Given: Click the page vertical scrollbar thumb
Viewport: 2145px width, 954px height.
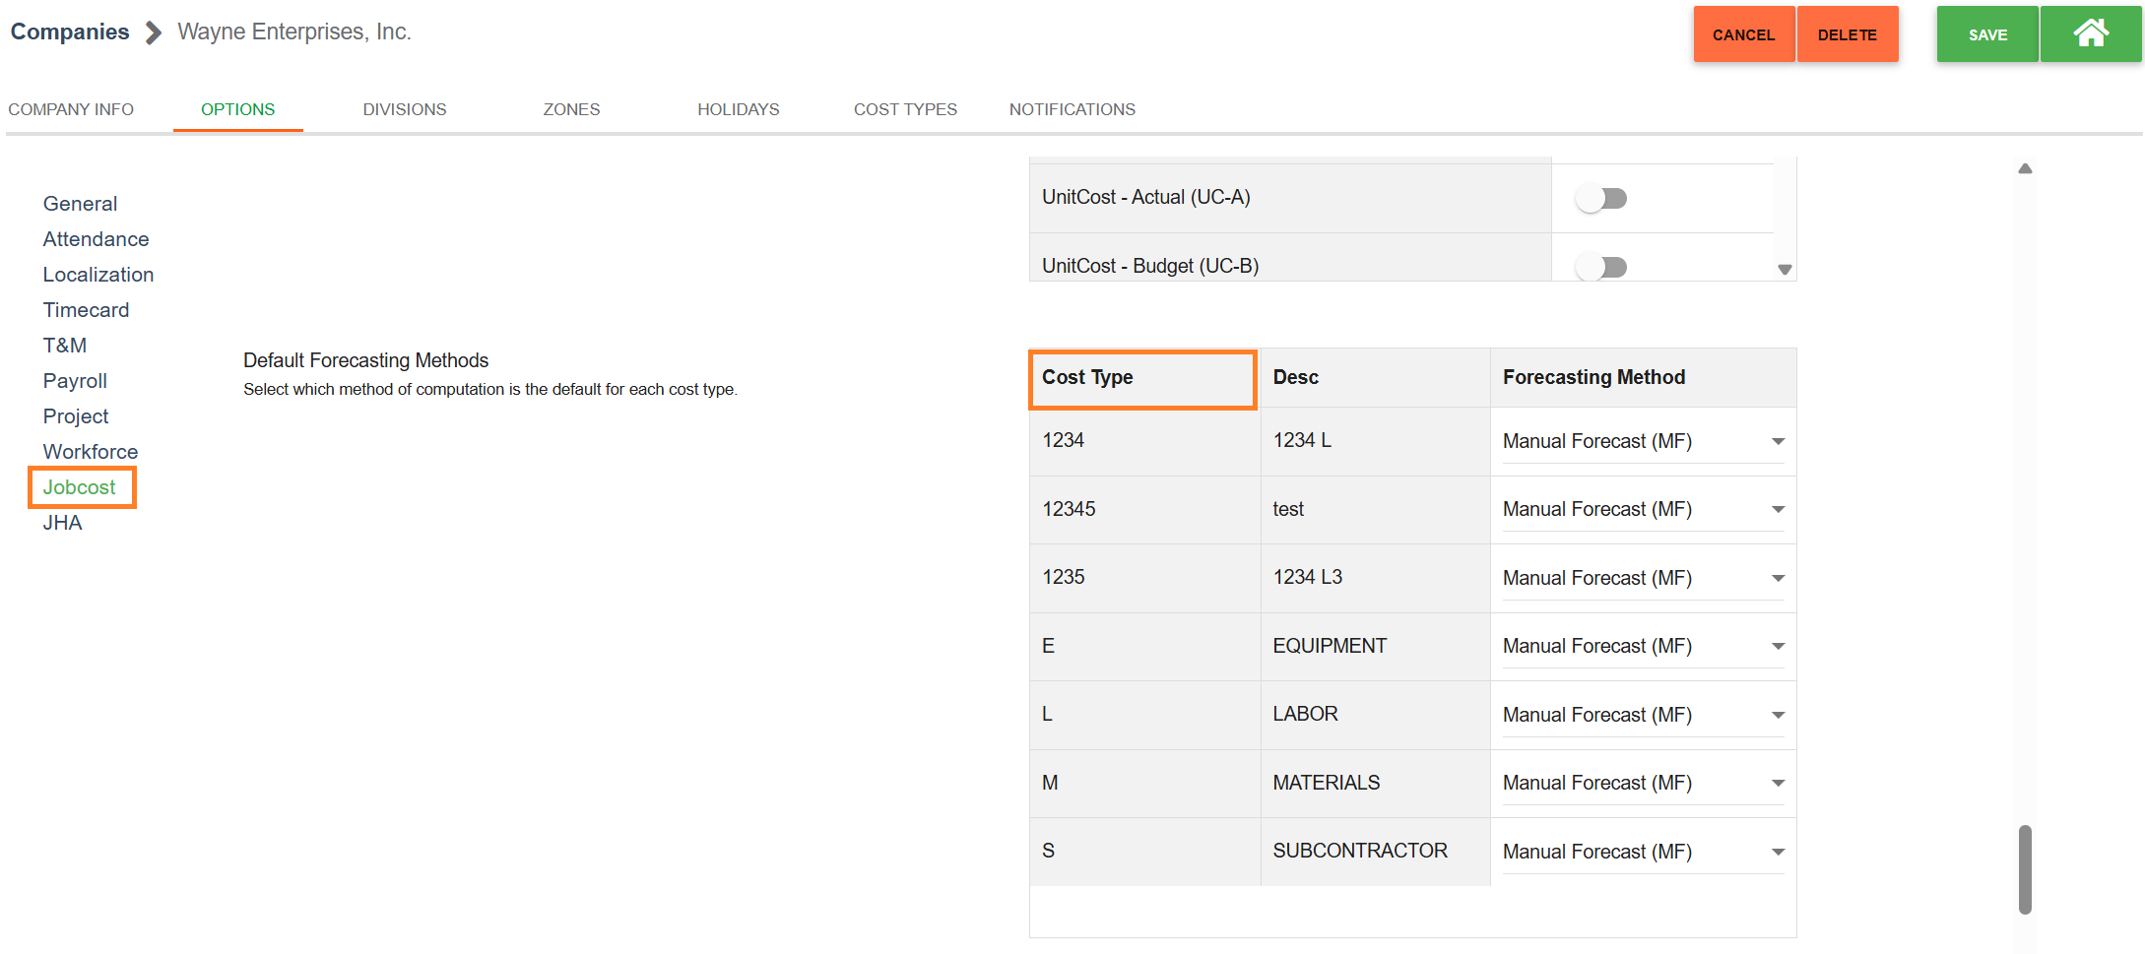Looking at the screenshot, I should coord(2024,868).
